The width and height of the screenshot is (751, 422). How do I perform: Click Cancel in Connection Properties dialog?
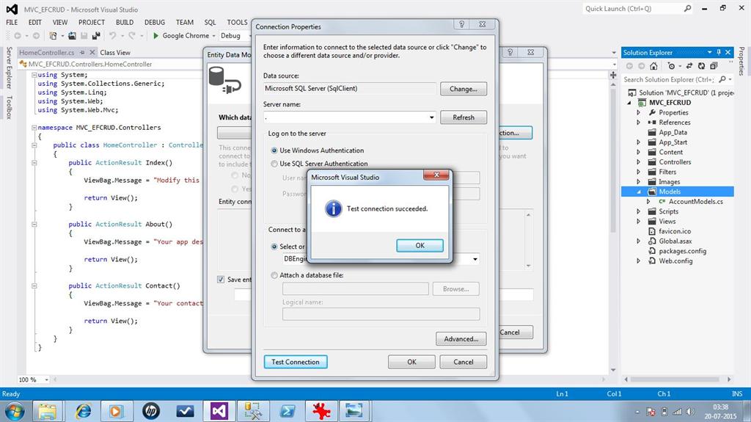[464, 362]
